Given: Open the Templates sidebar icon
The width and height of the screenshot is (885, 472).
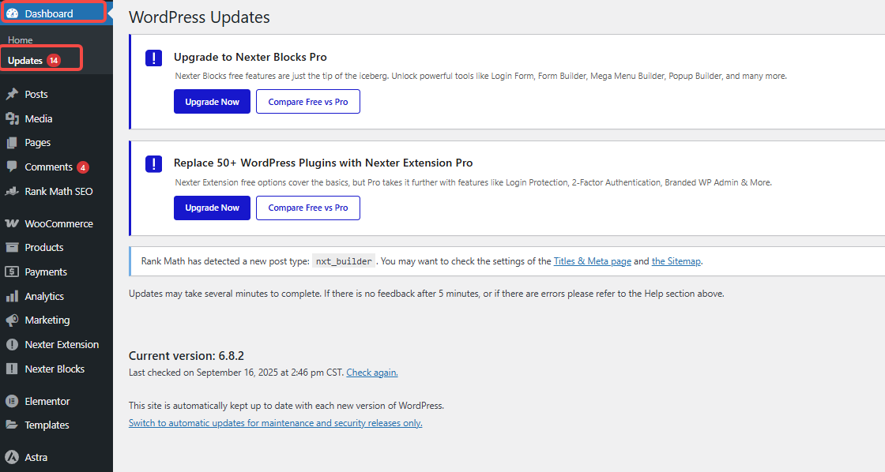Looking at the screenshot, I should click(x=12, y=425).
